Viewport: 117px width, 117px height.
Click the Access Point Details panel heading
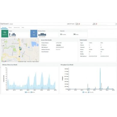(x=46, y=40)
